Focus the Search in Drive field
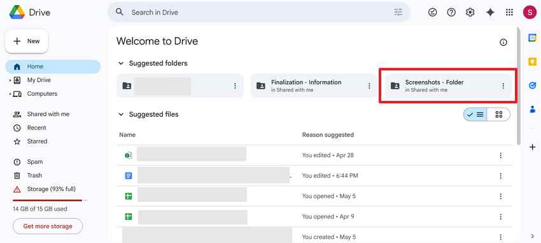The height and width of the screenshot is (243, 541). 259,13
